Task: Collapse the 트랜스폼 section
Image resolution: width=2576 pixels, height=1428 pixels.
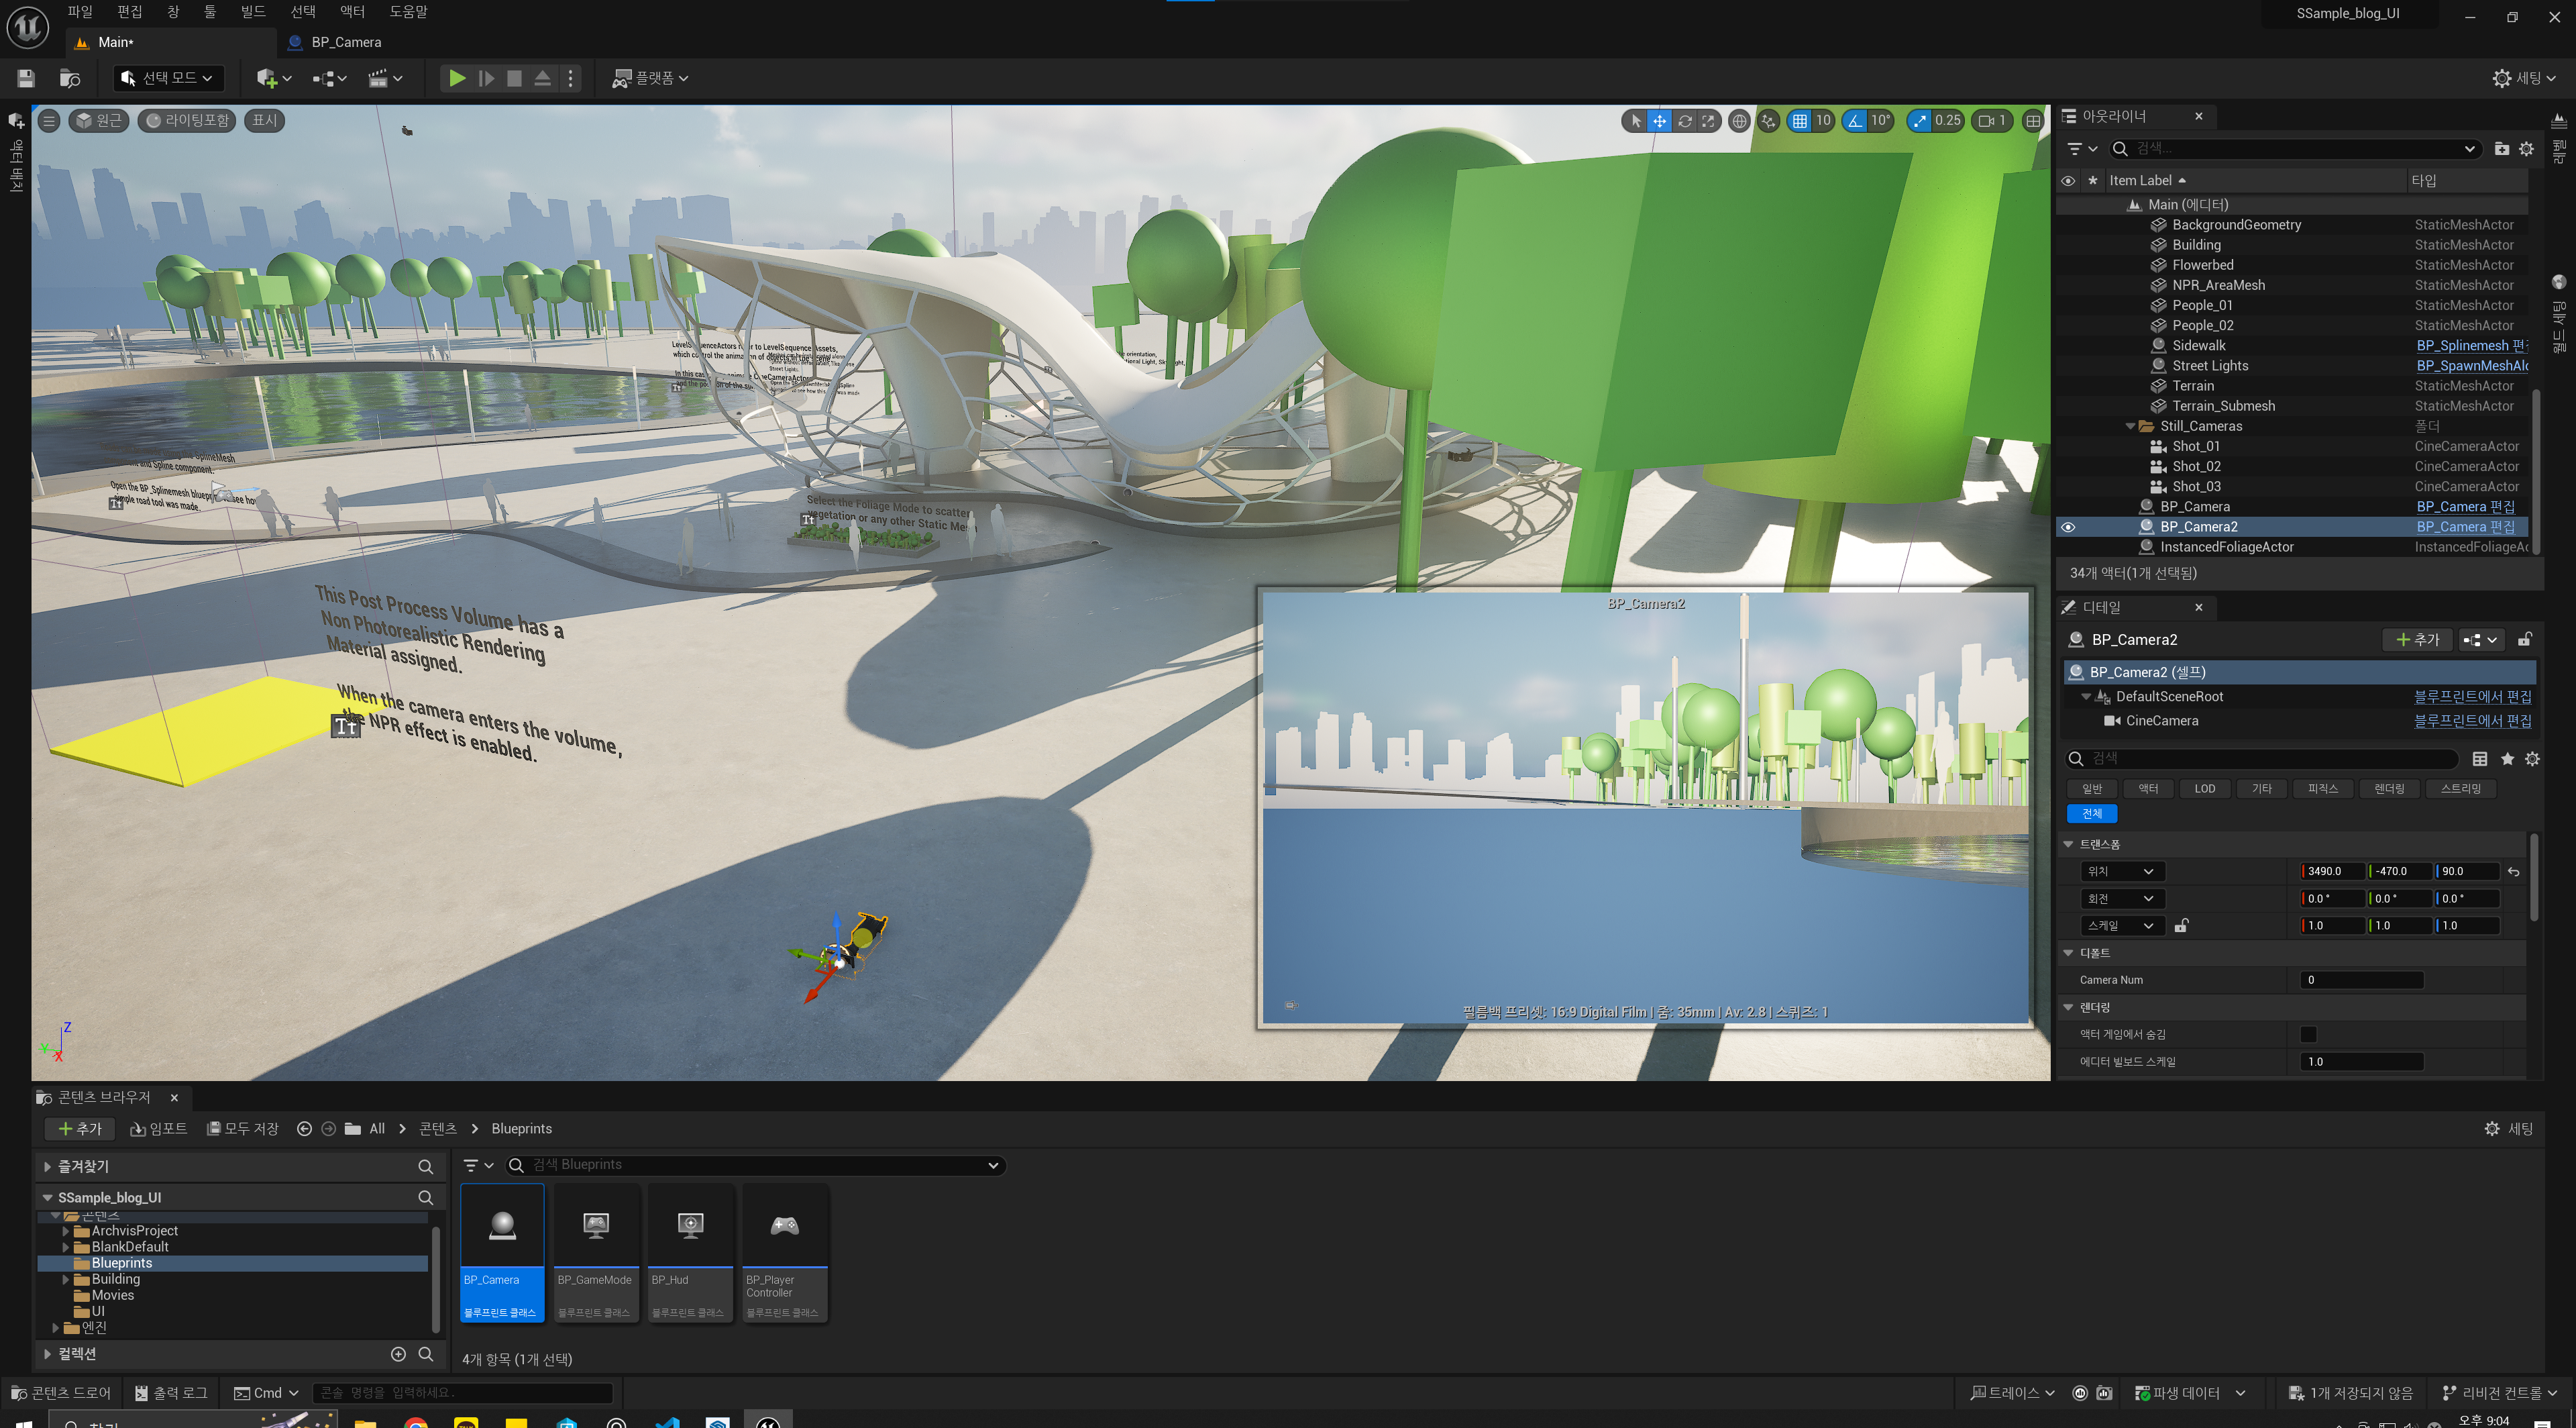Action: [x=2068, y=844]
